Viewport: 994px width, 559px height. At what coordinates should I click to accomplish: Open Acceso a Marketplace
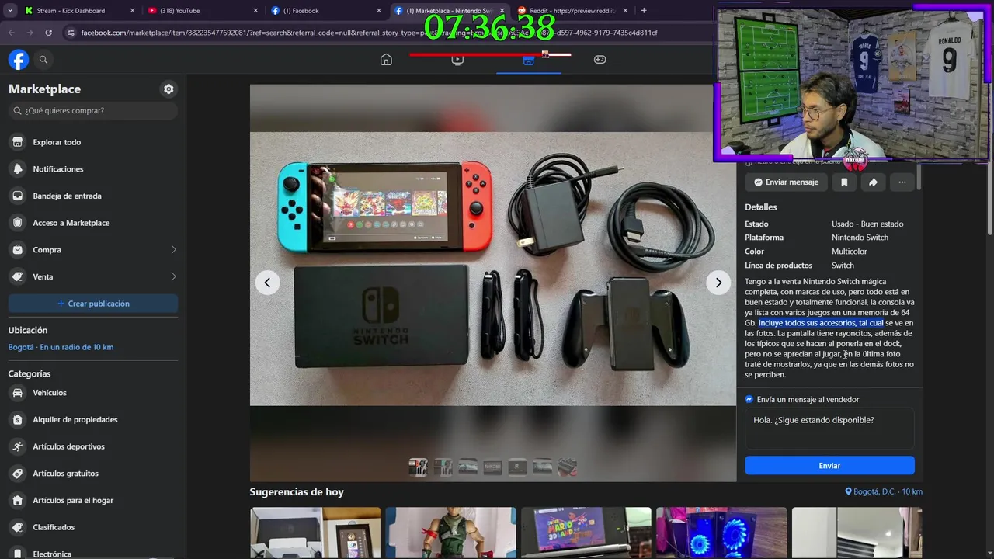[93, 223]
